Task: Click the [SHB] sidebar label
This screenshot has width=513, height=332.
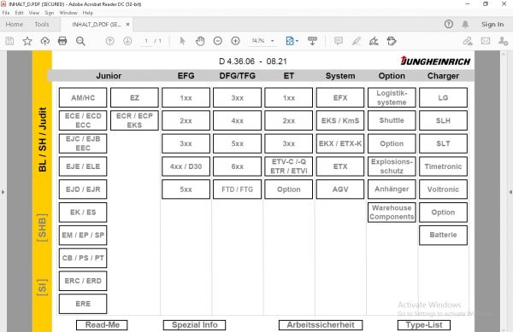Action: tap(42, 228)
